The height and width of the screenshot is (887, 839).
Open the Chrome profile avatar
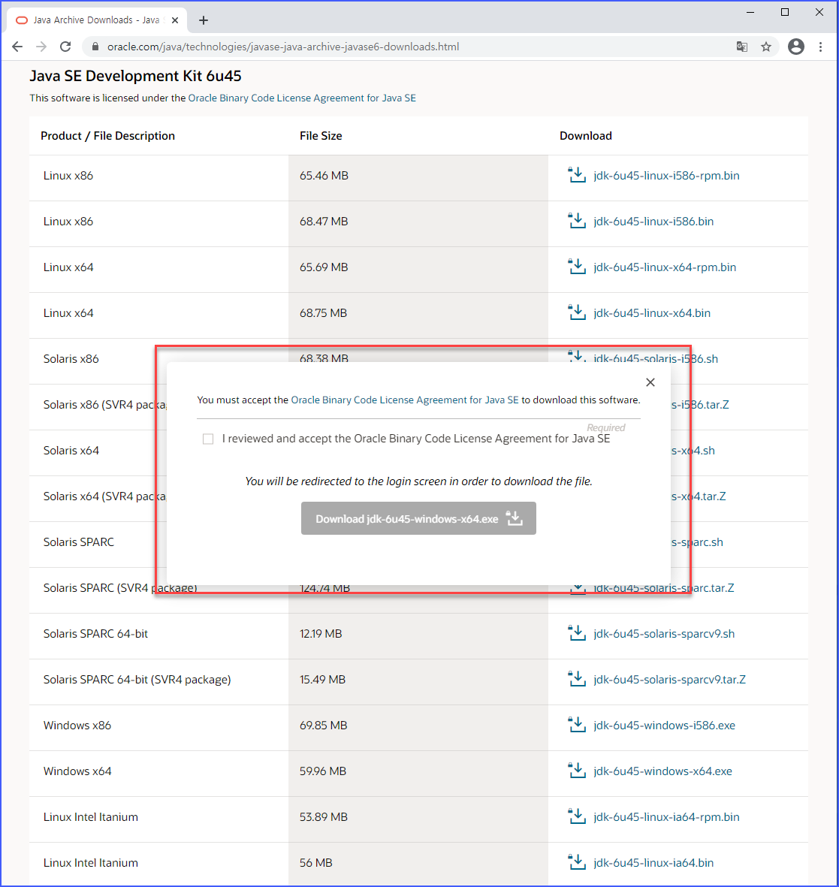click(x=796, y=47)
